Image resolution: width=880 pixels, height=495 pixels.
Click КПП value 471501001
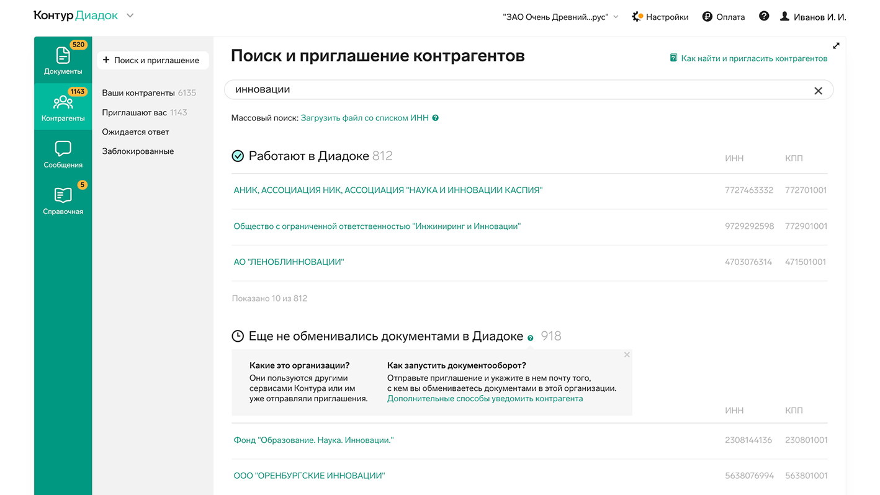tap(806, 262)
